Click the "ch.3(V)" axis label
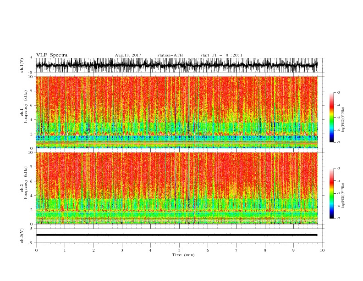The width and height of the screenshot is (363, 281). coord(22,236)
